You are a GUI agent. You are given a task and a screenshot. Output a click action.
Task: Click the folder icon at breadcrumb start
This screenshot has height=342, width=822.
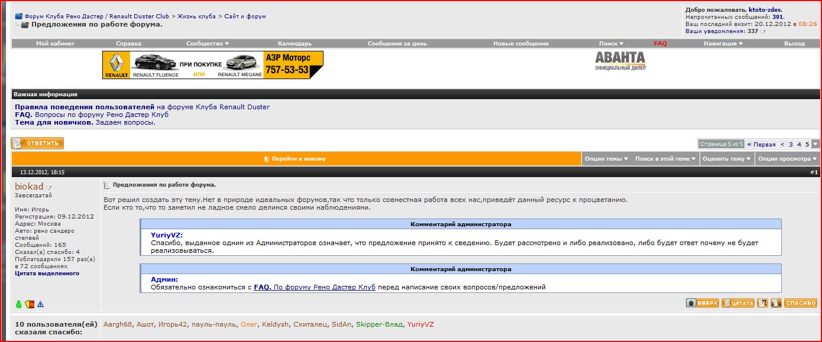pos(18,17)
